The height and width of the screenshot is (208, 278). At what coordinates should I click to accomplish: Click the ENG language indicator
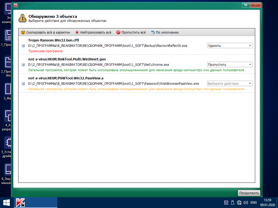point(254,203)
